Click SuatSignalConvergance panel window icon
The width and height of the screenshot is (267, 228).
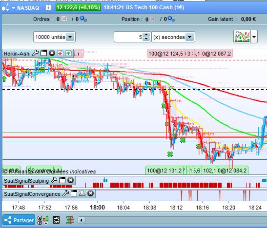(x=74, y=193)
